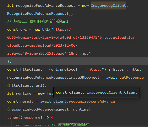
Task: Open the za9qvup48yzcmrj56p25l8bqa64418r5_.jpg link
Action: coord(48,54)
